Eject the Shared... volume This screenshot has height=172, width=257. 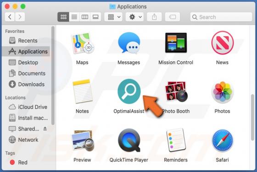(45, 129)
